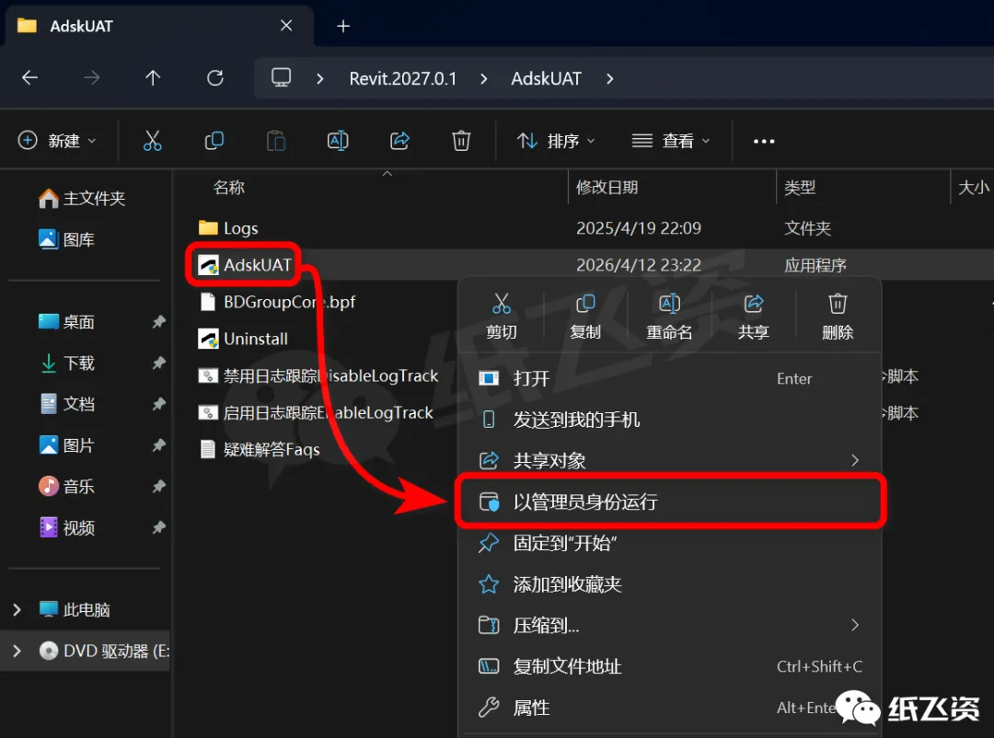The width and height of the screenshot is (994, 738).
Task: Add a new tab with the plus button
Action: pos(343,26)
